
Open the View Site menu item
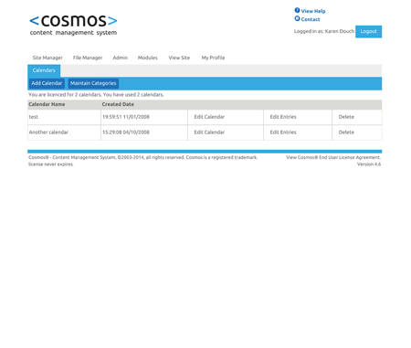179,58
